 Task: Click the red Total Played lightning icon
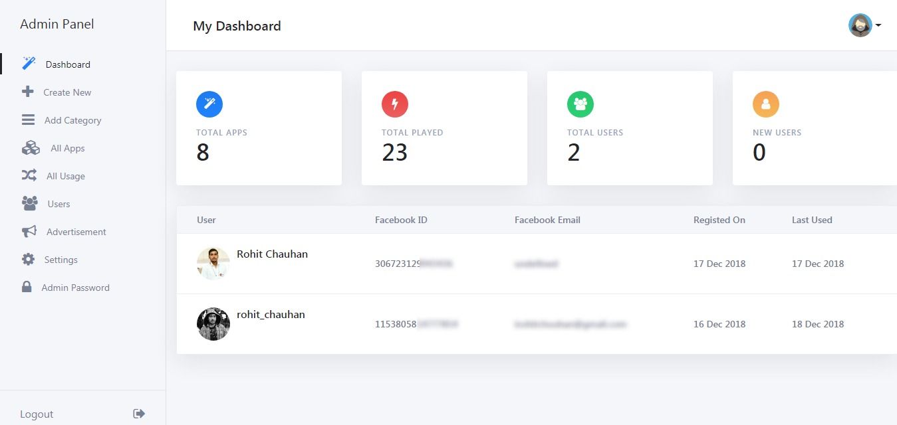[x=395, y=104]
